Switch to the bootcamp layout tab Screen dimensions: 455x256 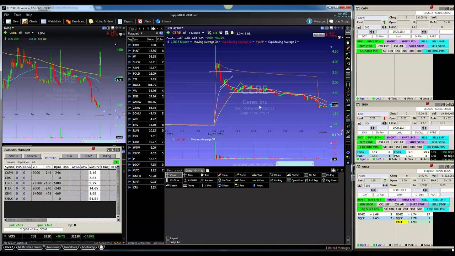(89, 247)
